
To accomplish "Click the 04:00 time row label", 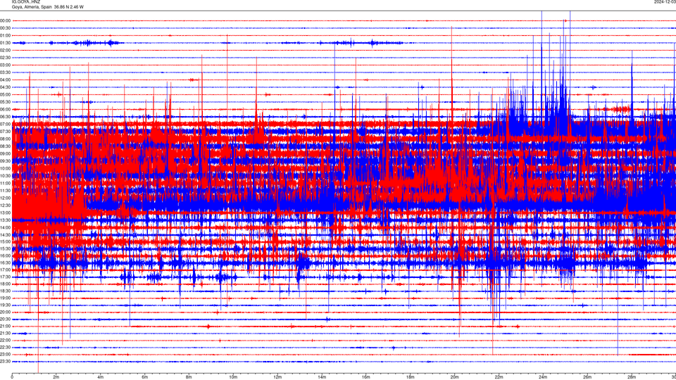I will click(x=6, y=80).
